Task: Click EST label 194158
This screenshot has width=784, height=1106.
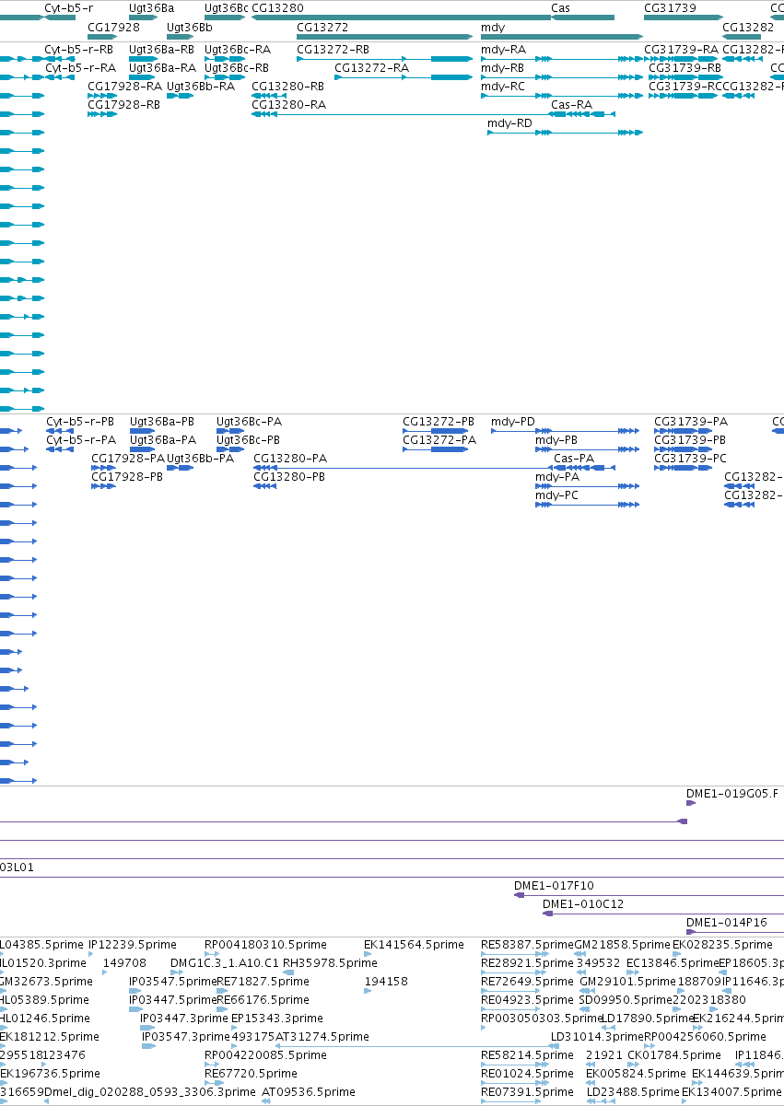Action: coord(386,981)
